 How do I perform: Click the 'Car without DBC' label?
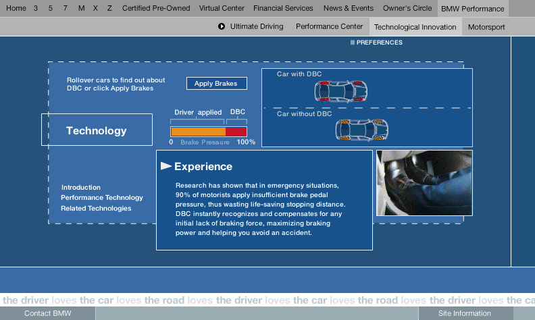click(304, 114)
